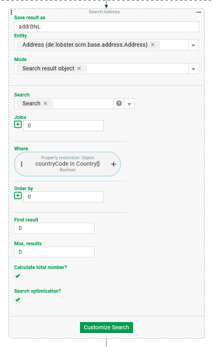Viewport: 213px width, 347px height.
Task: Expand the Entity dropdown
Action: pos(193,45)
